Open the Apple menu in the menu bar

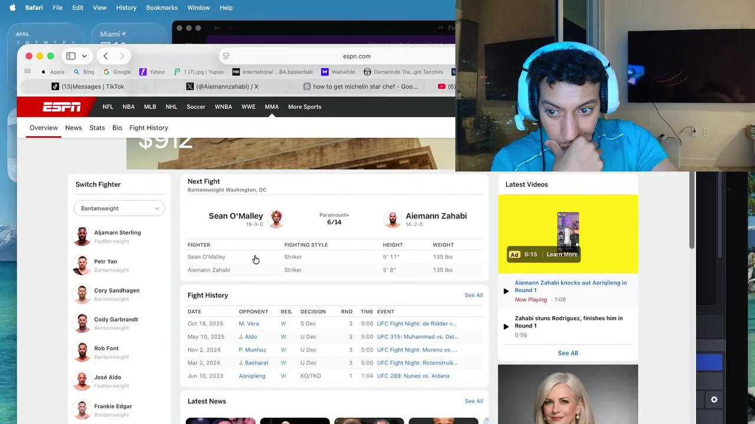[12, 8]
